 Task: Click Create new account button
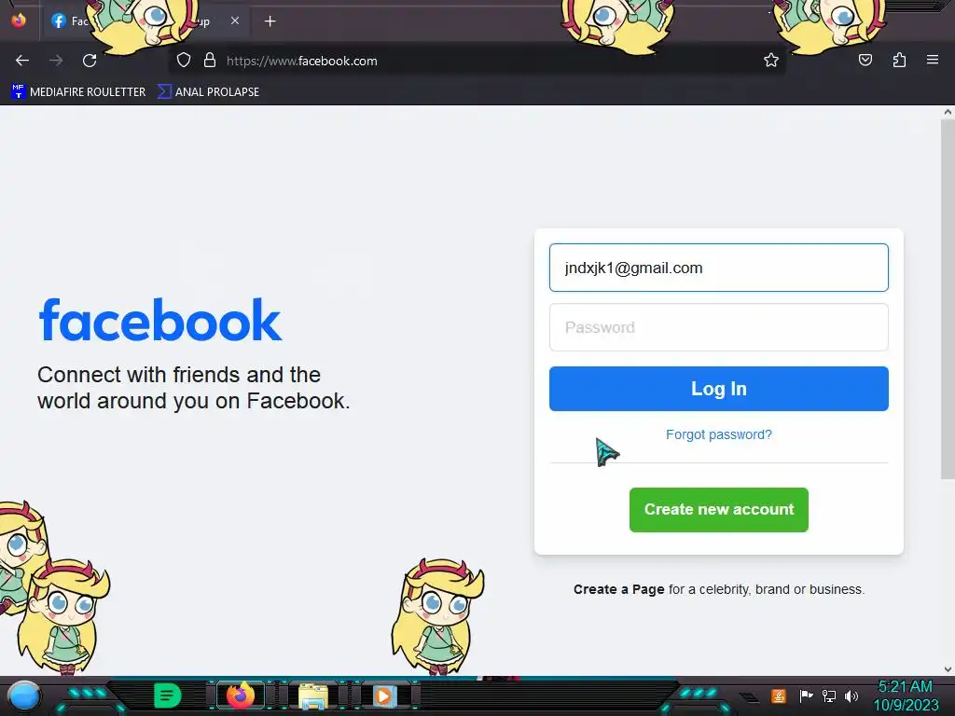pyautogui.click(x=719, y=510)
